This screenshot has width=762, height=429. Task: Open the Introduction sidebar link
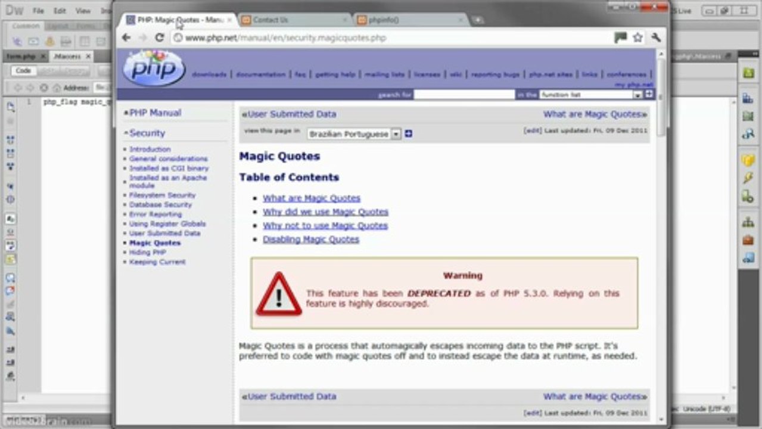point(150,149)
